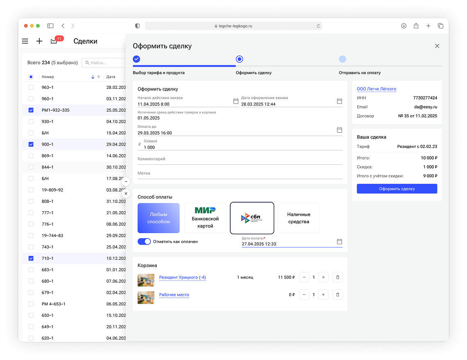Image resolution: width=467 pixels, height=360 pixels.
Task: Go to step Выбор тарифа и продукта
Action: pyautogui.click(x=136, y=59)
